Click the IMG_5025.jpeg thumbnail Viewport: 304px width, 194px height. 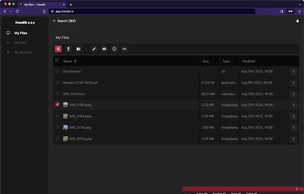(x=65, y=138)
